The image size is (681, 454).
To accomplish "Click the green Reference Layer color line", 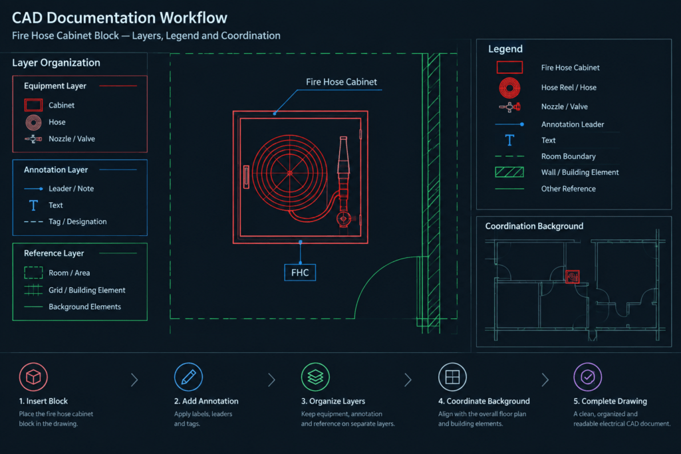I will (118, 253).
